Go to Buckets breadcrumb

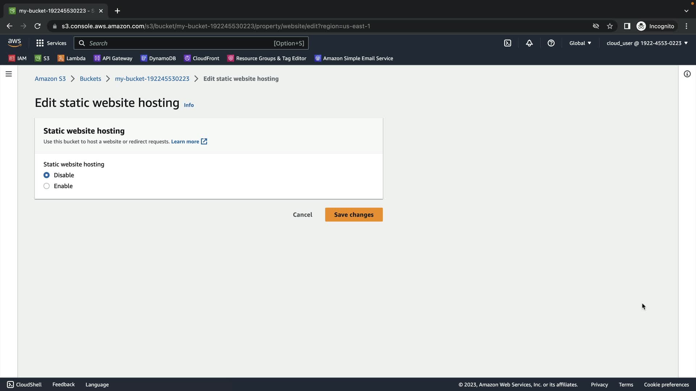(90, 79)
